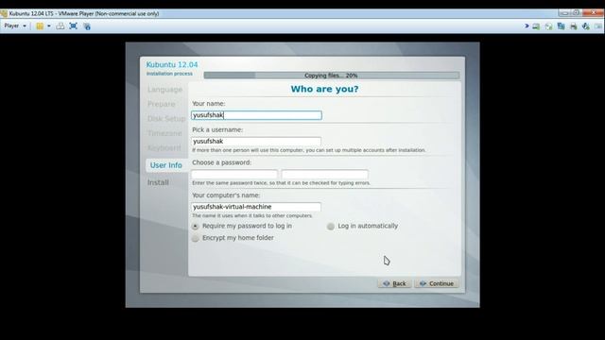This screenshot has width=605, height=340.
Task: Click the "Choose a password:" label
Action: (x=221, y=162)
